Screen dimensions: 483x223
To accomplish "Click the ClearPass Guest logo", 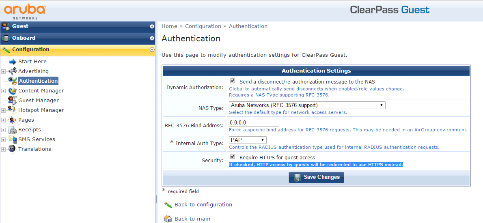I will (390, 10).
